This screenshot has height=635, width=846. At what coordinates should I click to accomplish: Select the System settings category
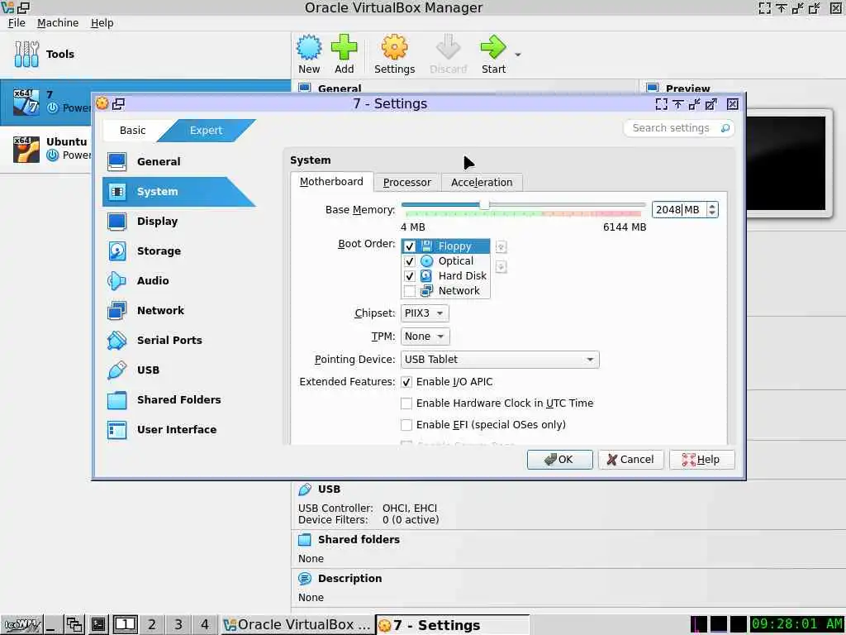tap(178, 192)
